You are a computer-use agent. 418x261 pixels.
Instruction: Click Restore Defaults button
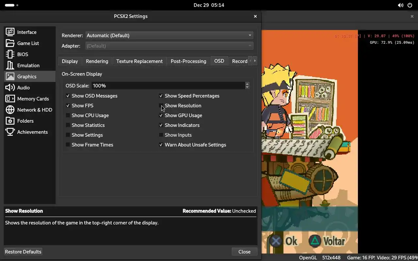tap(23, 252)
